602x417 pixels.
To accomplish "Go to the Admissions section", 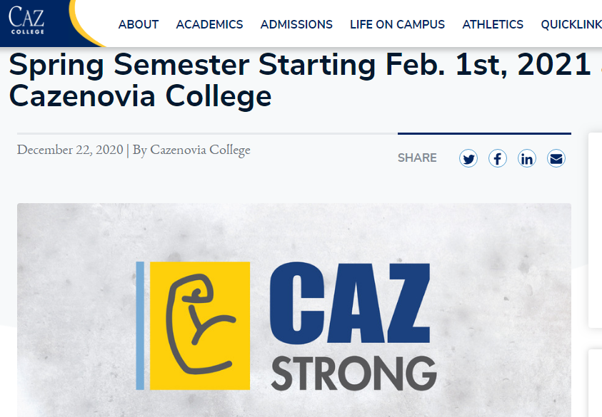I will point(296,24).
